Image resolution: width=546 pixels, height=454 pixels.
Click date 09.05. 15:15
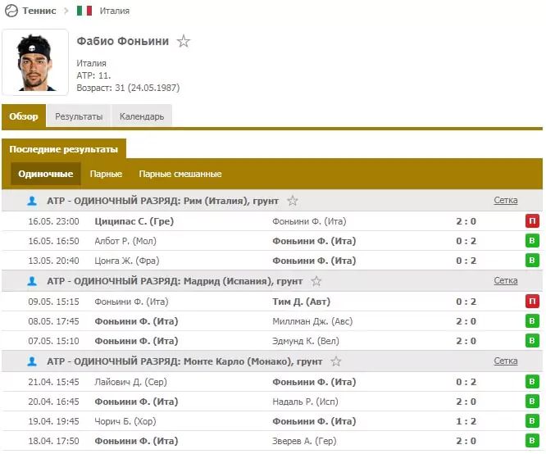[x=53, y=302]
